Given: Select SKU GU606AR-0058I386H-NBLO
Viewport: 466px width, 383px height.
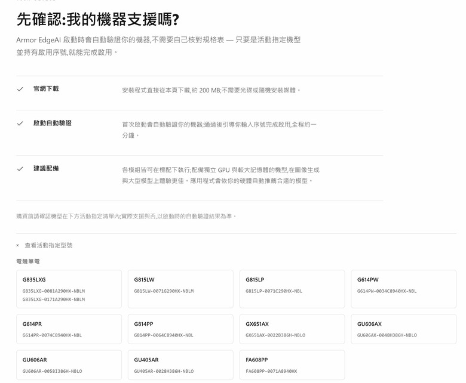Looking at the screenshot, I should 53,371.
